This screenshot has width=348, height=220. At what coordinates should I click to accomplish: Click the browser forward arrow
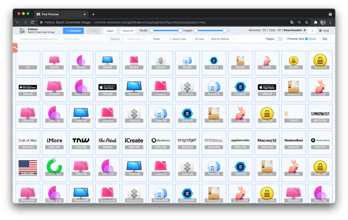[25, 22]
